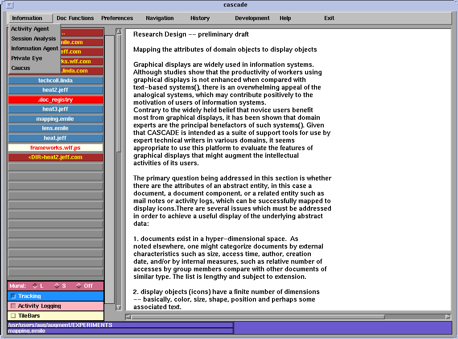The width and height of the screenshot is (458, 339).
Task: Choose Session Analysis from the menu
Action: coord(34,38)
